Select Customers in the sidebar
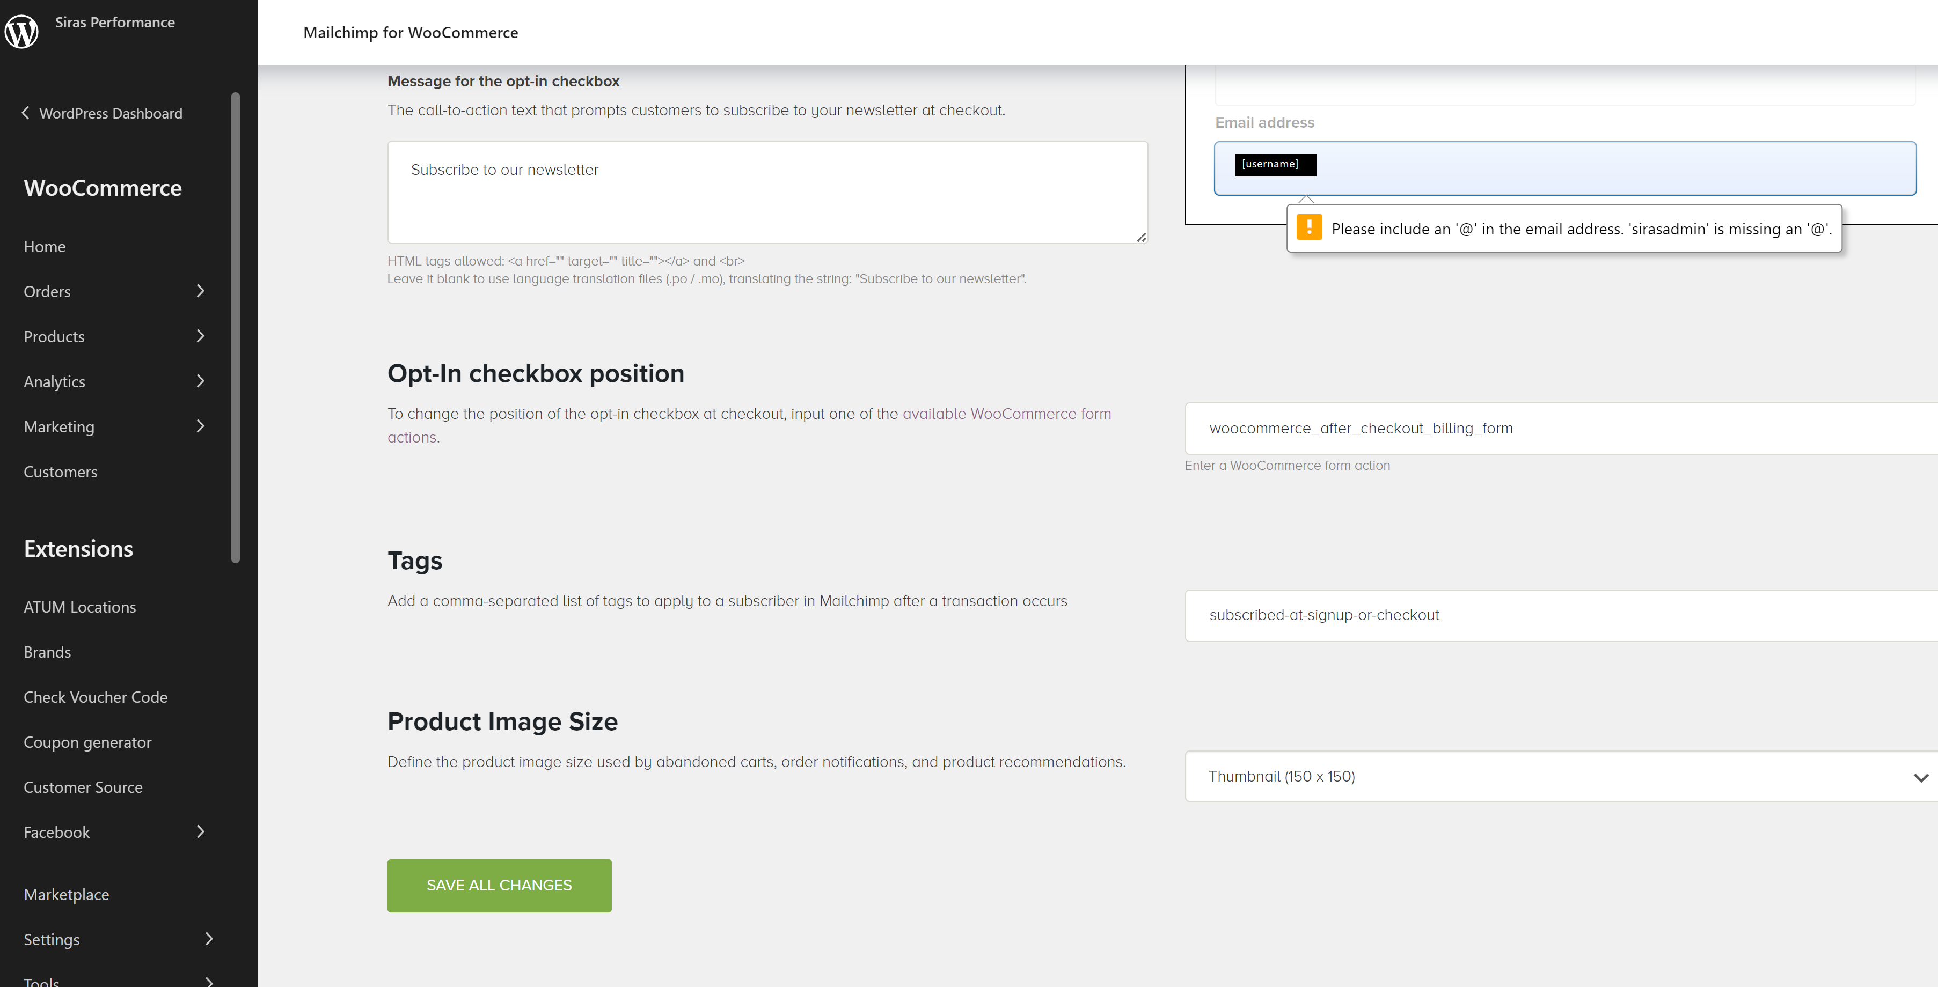Screen dimensions: 1938x987 60,472
